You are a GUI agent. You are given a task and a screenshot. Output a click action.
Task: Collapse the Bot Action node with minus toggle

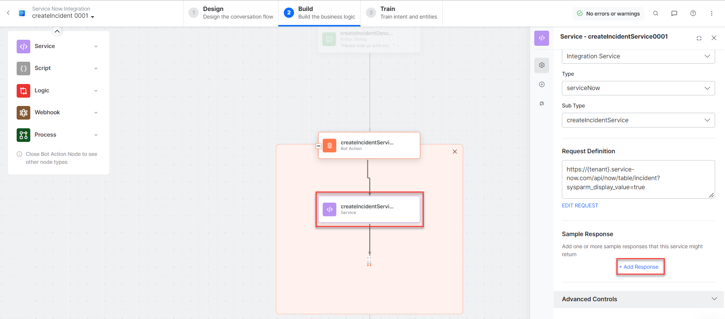(319, 146)
